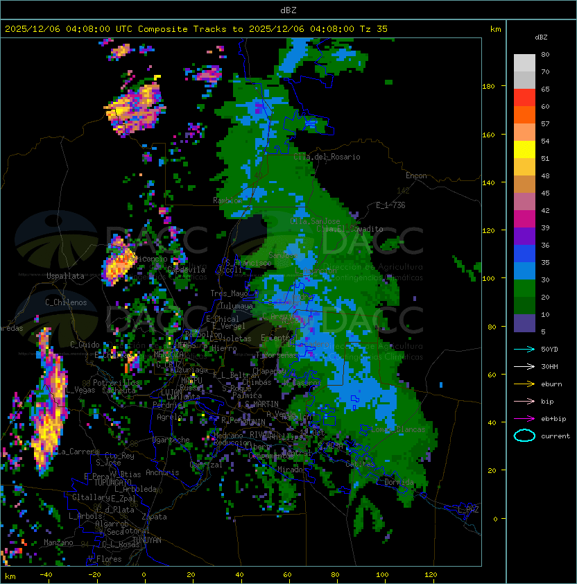This screenshot has height=584, width=577.
Task: Click the 'Lomas_Blancas' map label
Action: (x=398, y=429)
